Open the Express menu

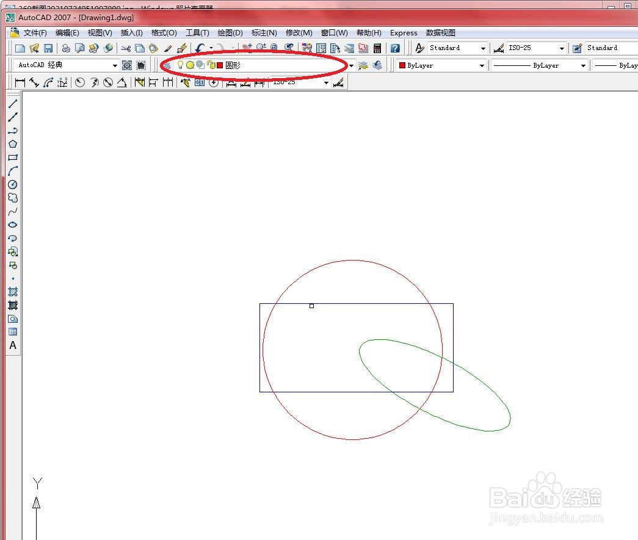click(404, 33)
